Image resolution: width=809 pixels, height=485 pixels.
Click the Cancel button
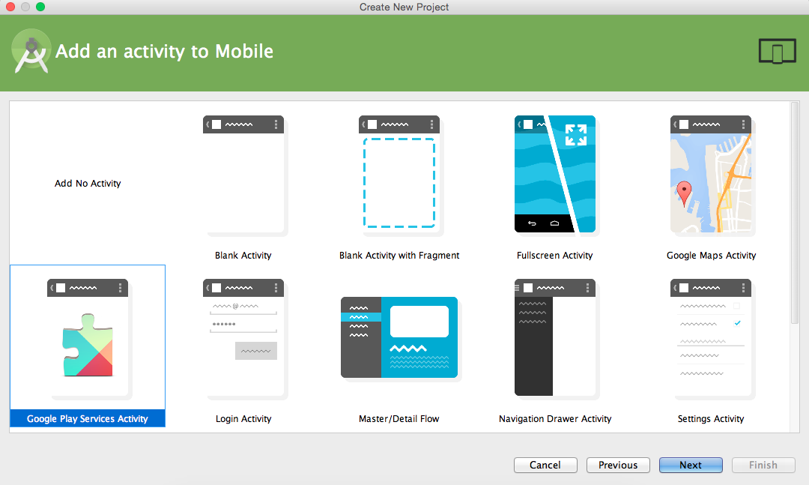click(x=545, y=465)
